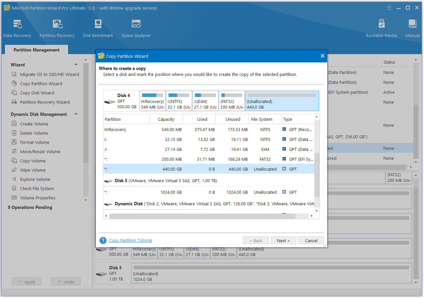Click left arrow of wizard horizontal scrollbar
The image size is (424, 298).
(x=106, y=216)
